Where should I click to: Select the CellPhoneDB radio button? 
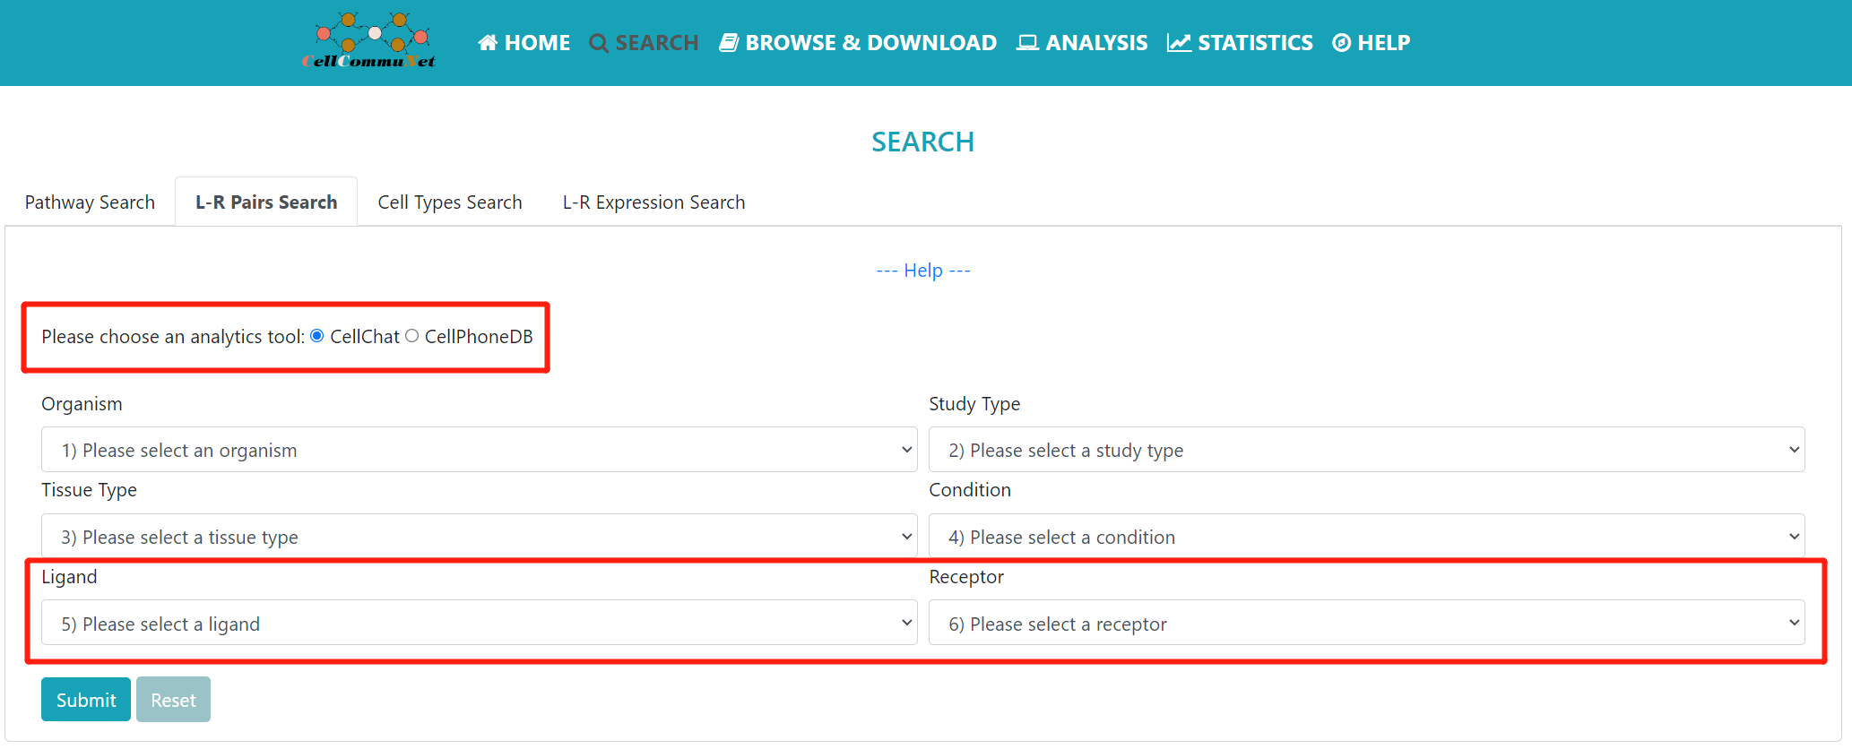[412, 336]
